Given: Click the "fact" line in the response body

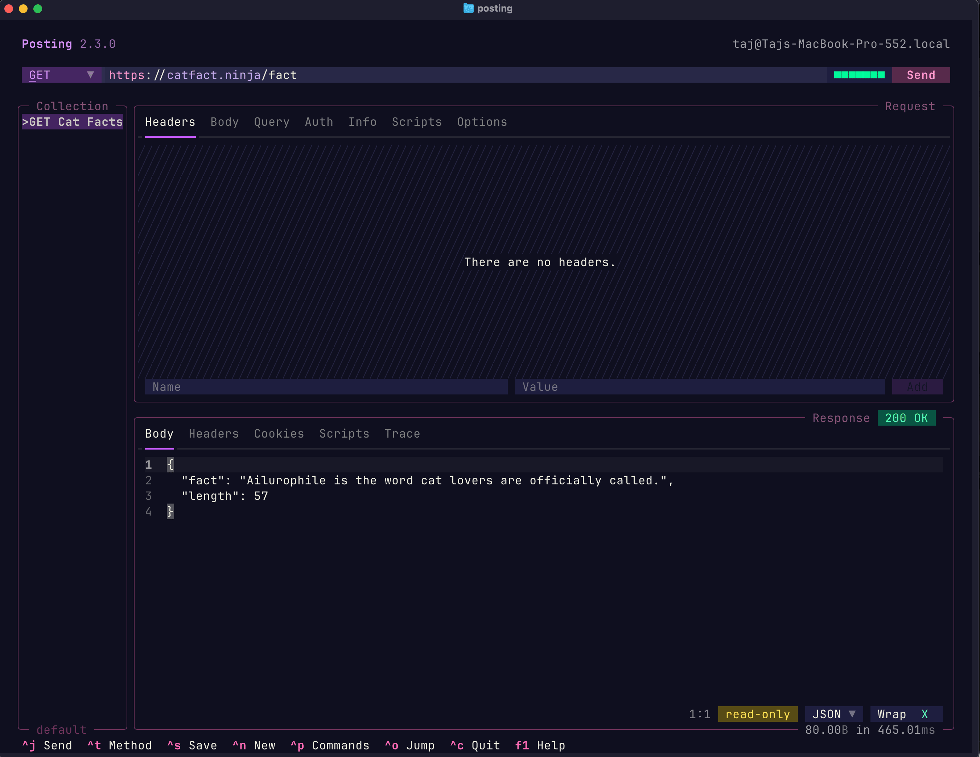Looking at the screenshot, I should coord(427,480).
